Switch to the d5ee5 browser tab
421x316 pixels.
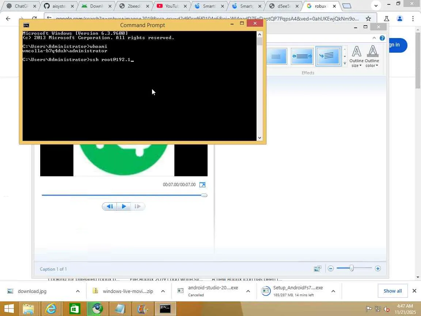[284, 6]
